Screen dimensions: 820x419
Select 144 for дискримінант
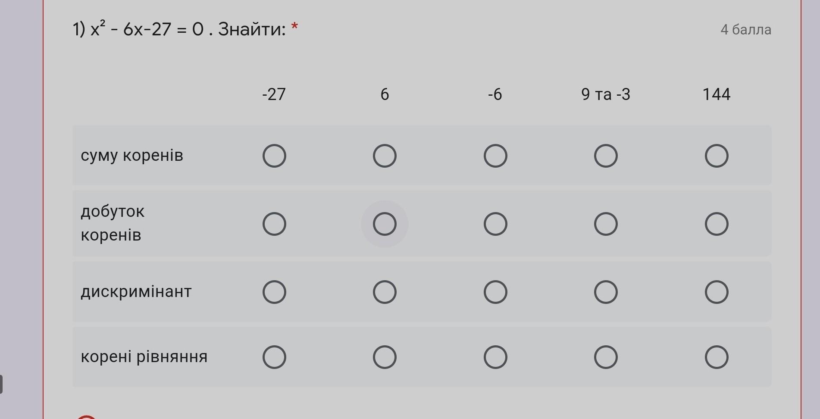(717, 292)
